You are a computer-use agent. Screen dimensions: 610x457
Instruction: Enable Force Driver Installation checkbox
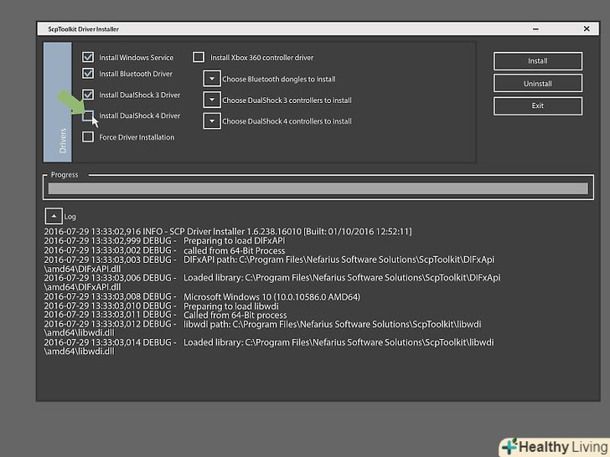(x=88, y=136)
